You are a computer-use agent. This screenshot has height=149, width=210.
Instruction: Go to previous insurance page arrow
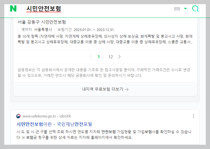(x=91, y=57)
